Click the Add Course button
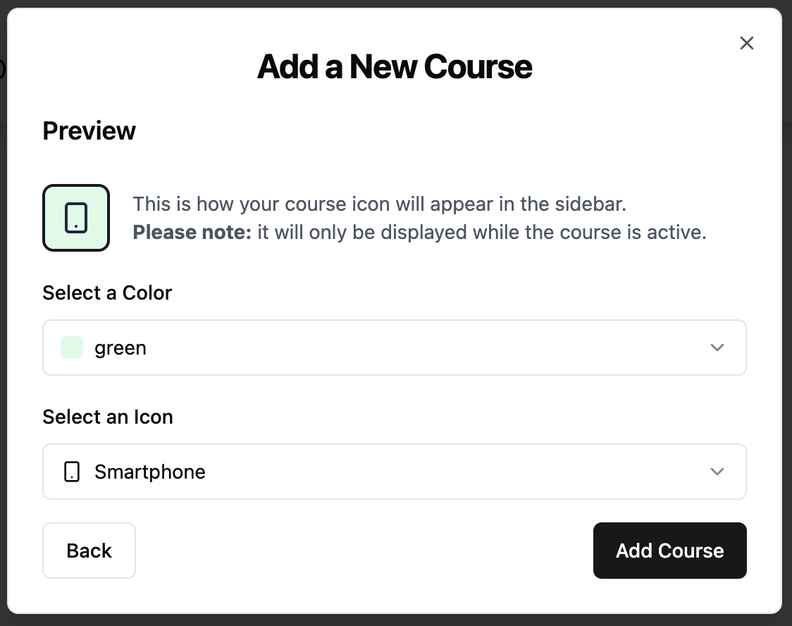 pyautogui.click(x=669, y=551)
